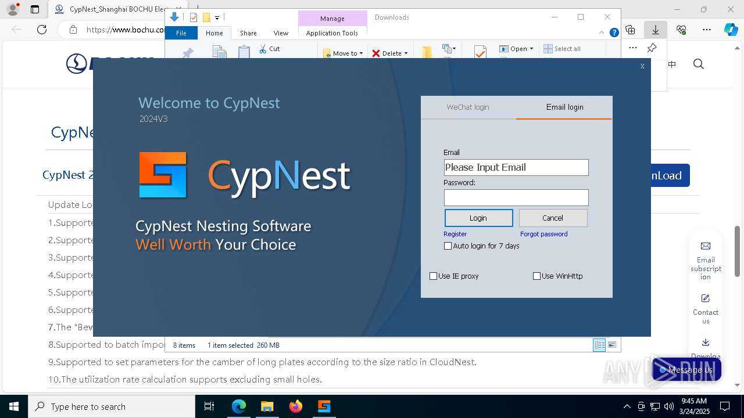
Task: Open the Application Tools tab in Explorer
Action: (x=332, y=33)
